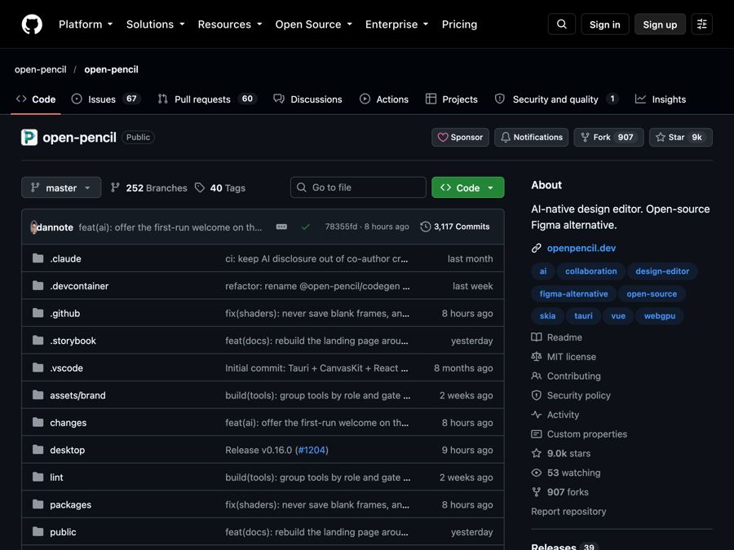Image resolution: width=734 pixels, height=550 pixels.
Task: Open Security and quality tab
Action: [x=556, y=99]
